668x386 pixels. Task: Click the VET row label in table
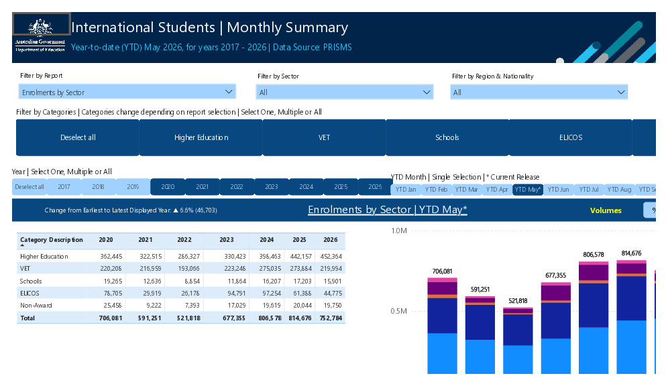point(25,269)
